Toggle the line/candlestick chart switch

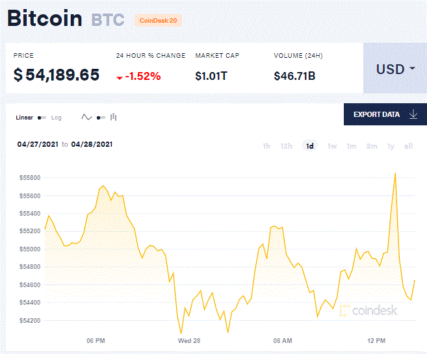[101, 118]
